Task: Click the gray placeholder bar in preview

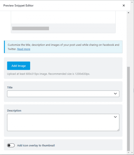Action: coord(30,28)
